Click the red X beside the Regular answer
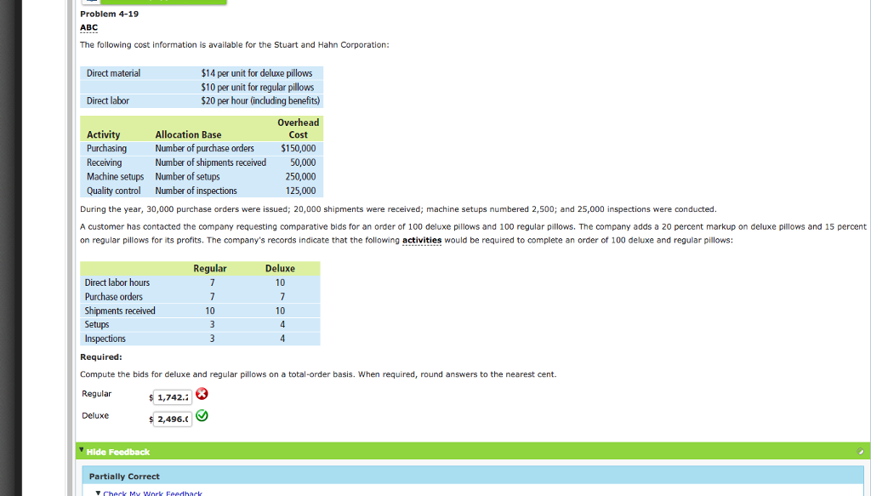The width and height of the screenshot is (871, 496). 200,394
